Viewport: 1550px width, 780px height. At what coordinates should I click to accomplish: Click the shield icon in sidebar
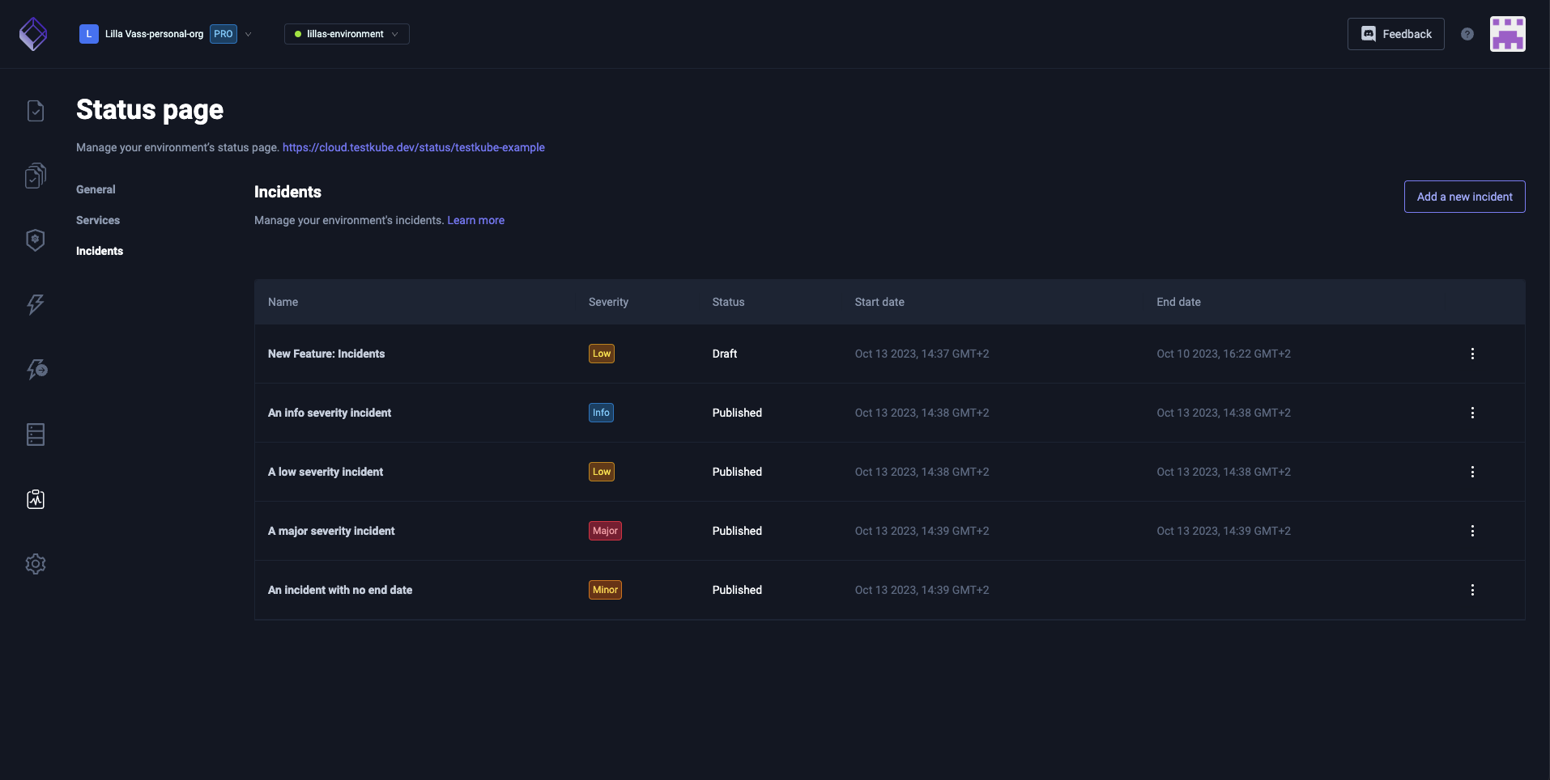(36, 240)
